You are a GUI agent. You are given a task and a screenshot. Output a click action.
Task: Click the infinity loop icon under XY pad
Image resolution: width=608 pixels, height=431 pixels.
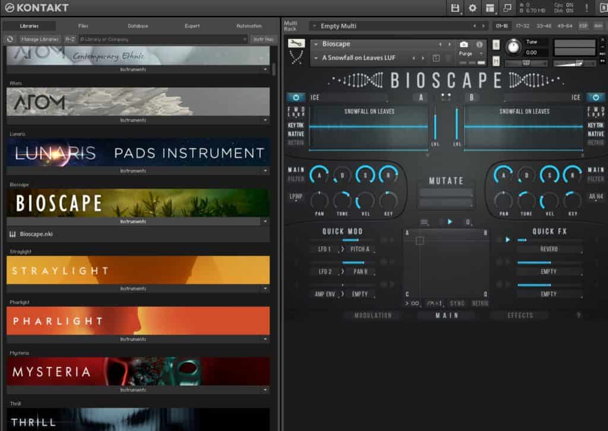click(x=414, y=303)
